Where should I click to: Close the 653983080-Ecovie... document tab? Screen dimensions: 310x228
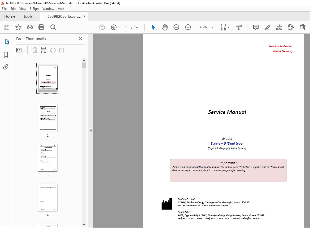click(84, 16)
